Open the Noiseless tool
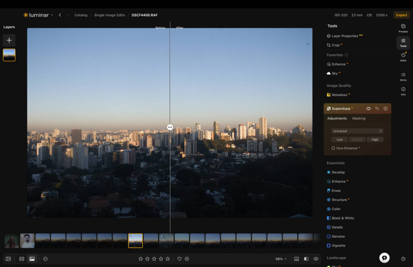Viewport: 413px width, 267px height. 338,95
